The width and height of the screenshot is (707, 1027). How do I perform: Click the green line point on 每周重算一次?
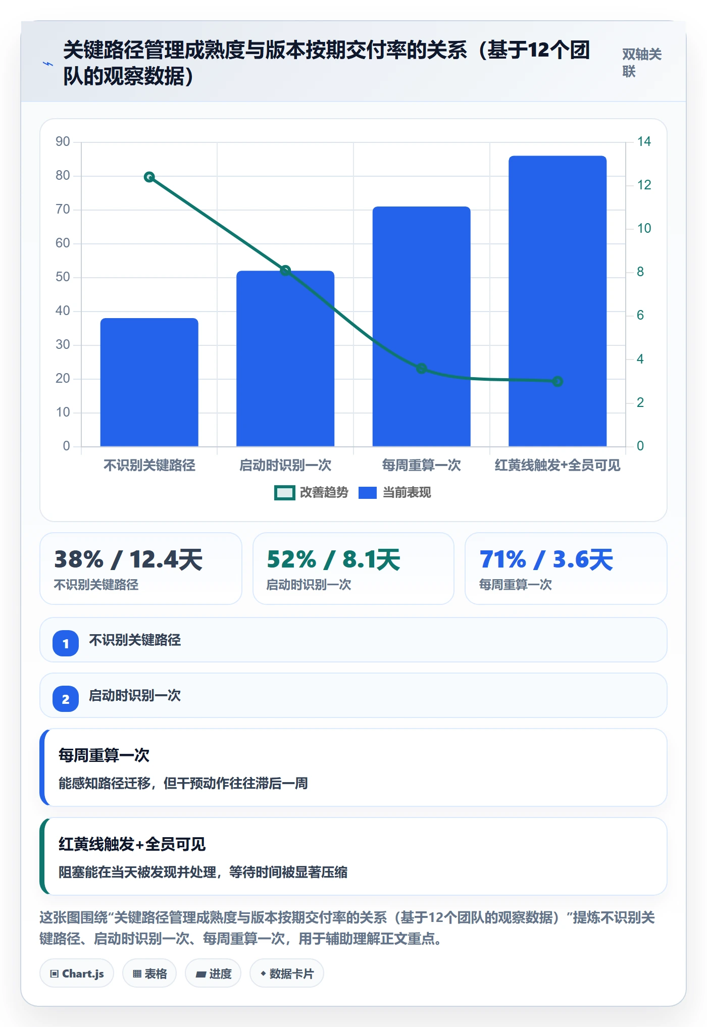point(422,369)
